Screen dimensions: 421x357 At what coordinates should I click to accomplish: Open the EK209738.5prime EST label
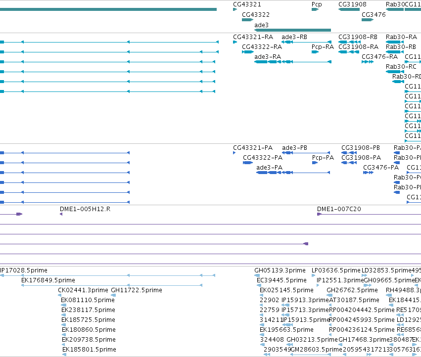pos(89,340)
